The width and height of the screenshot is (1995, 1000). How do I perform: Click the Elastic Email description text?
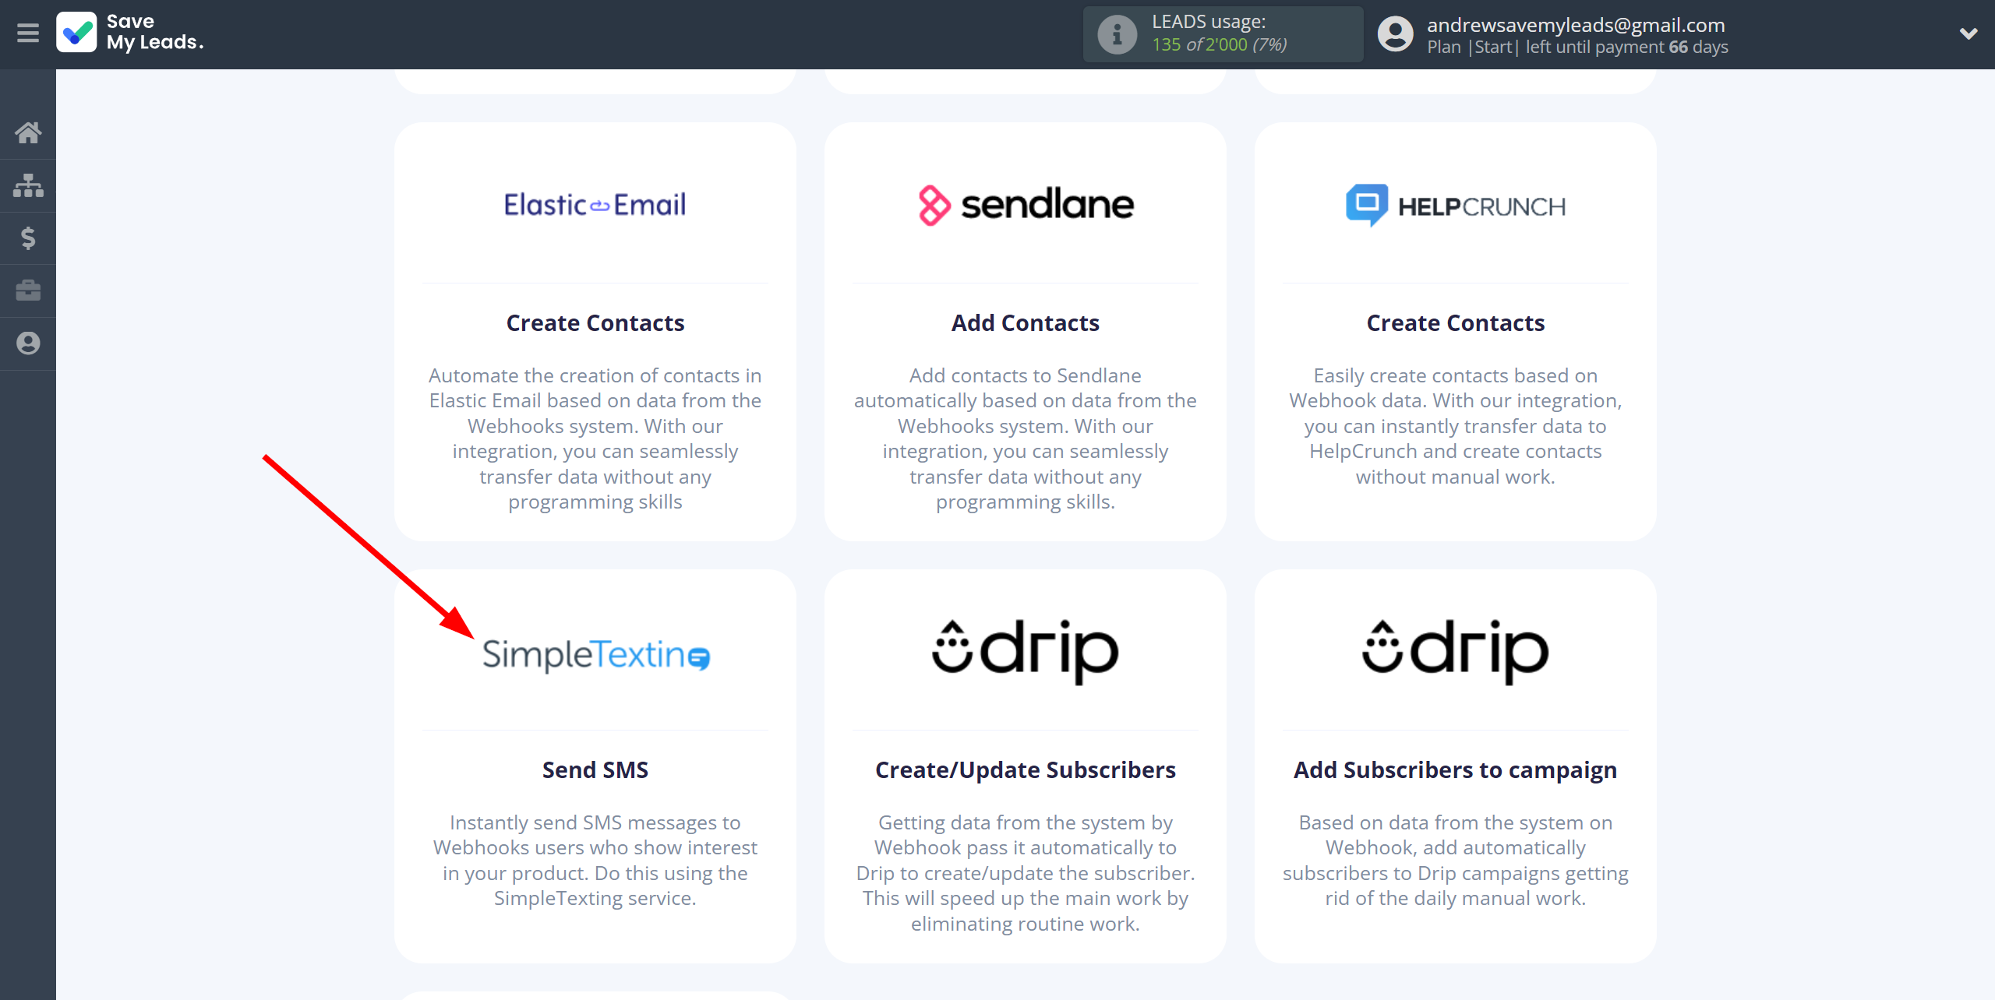point(595,438)
